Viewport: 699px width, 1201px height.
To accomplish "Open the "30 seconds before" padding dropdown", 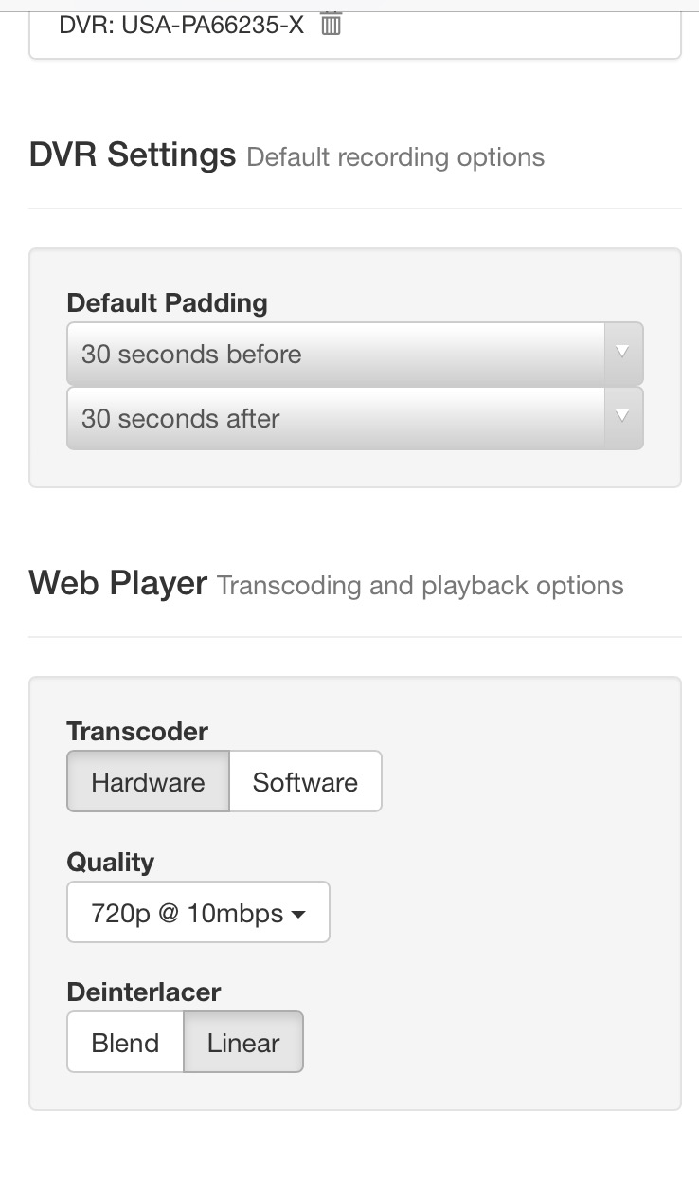I will point(335,354).
